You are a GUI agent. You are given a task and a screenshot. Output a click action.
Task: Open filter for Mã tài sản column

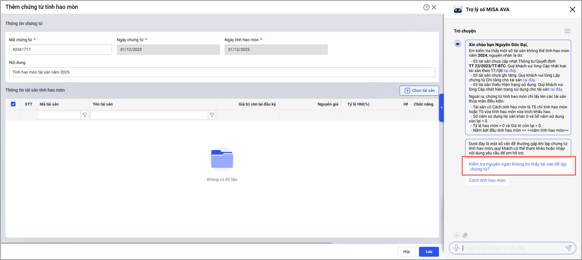coord(85,115)
